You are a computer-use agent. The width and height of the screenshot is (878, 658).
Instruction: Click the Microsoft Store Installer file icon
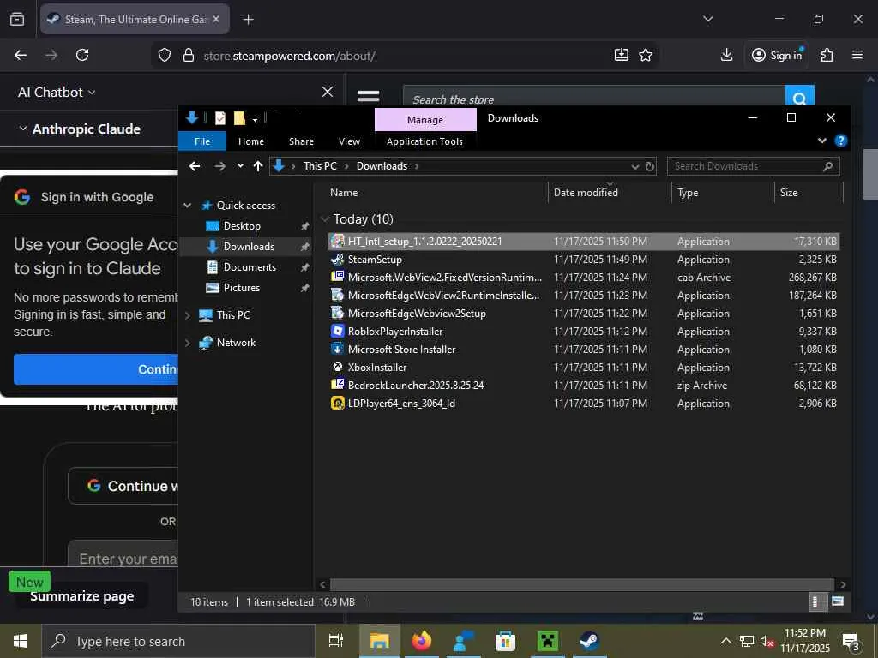point(338,350)
